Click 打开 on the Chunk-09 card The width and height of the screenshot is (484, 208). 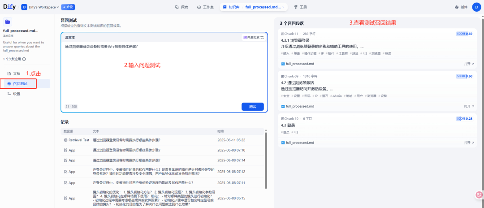(x=469, y=106)
